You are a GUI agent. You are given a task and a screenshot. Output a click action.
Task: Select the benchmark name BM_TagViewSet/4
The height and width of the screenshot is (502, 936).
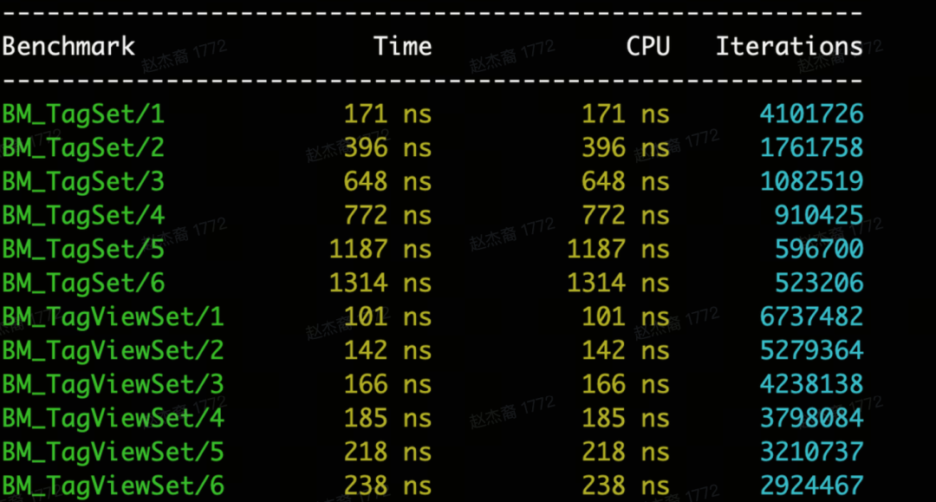click(113, 418)
